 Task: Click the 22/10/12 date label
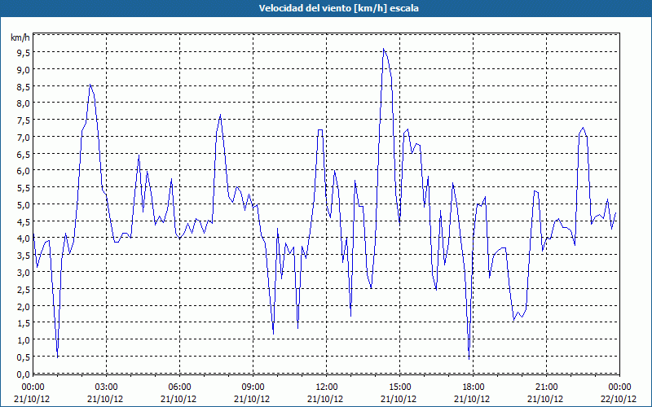(x=619, y=399)
